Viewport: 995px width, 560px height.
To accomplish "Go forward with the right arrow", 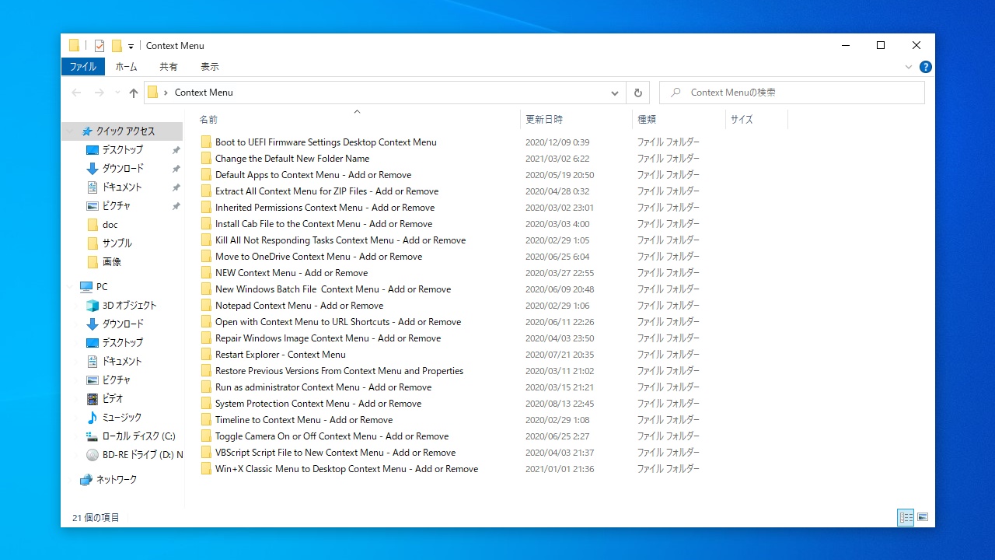I will click(99, 93).
